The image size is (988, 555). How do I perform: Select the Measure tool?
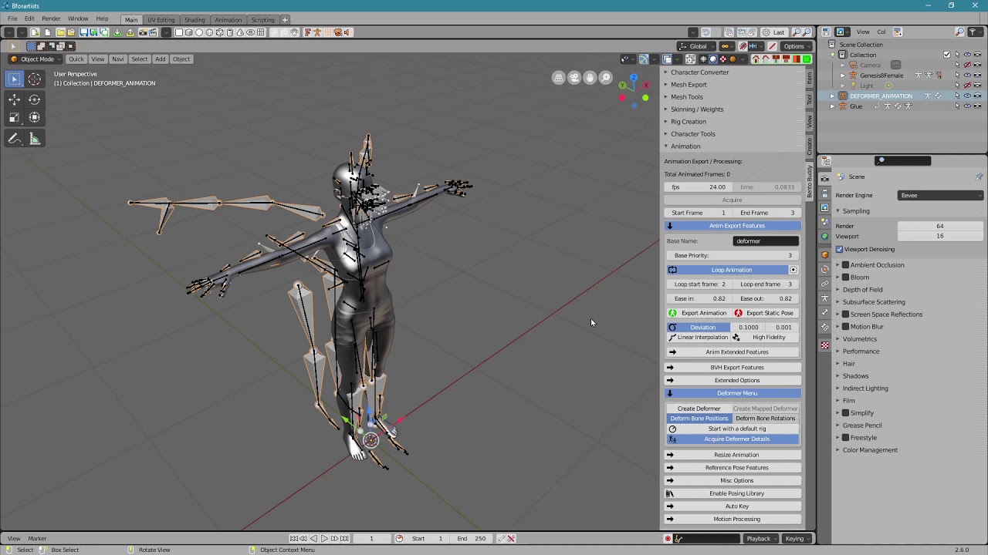(x=35, y=139)
